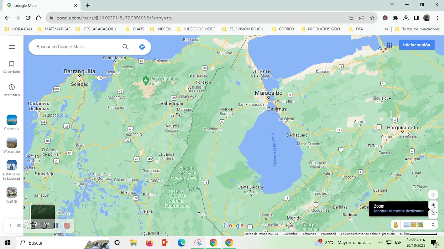Screen dimensions: 444x249
Task: Open recent place Wisconsin
Action: [12, 146]
